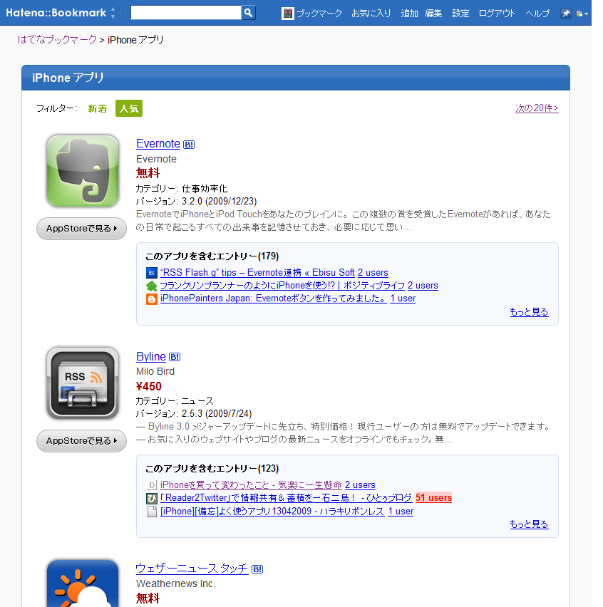This screenshot has width=603, height=607.
Task: Open ヘルプ in header
Action: [537, 14]
